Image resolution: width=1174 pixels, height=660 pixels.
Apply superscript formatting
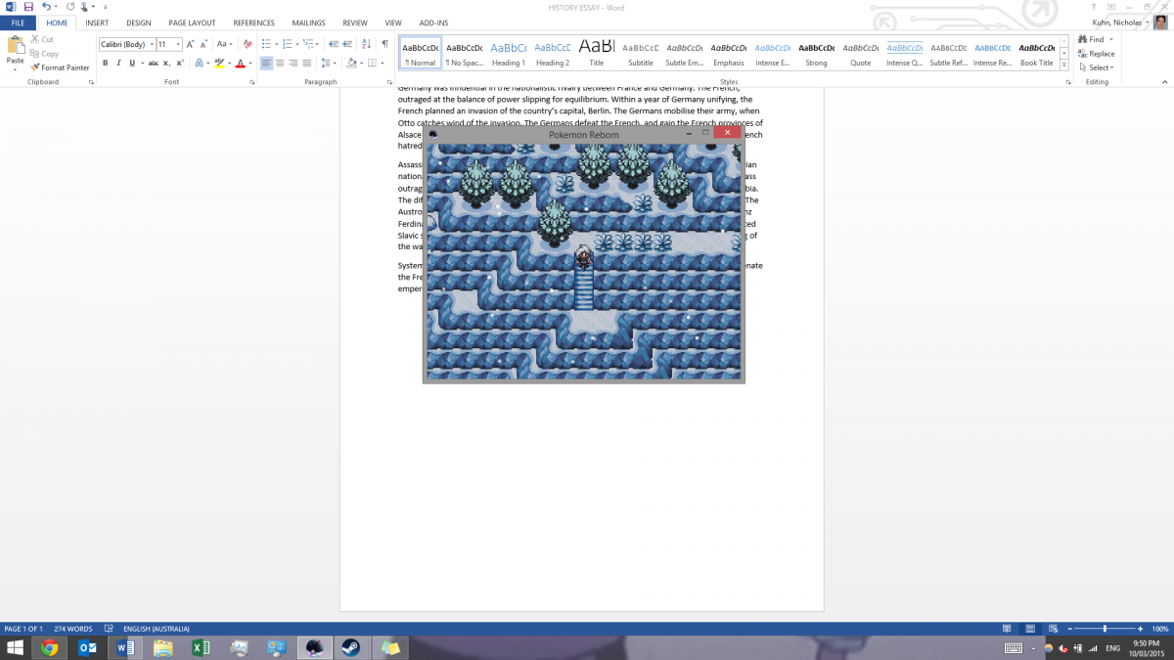181,63
